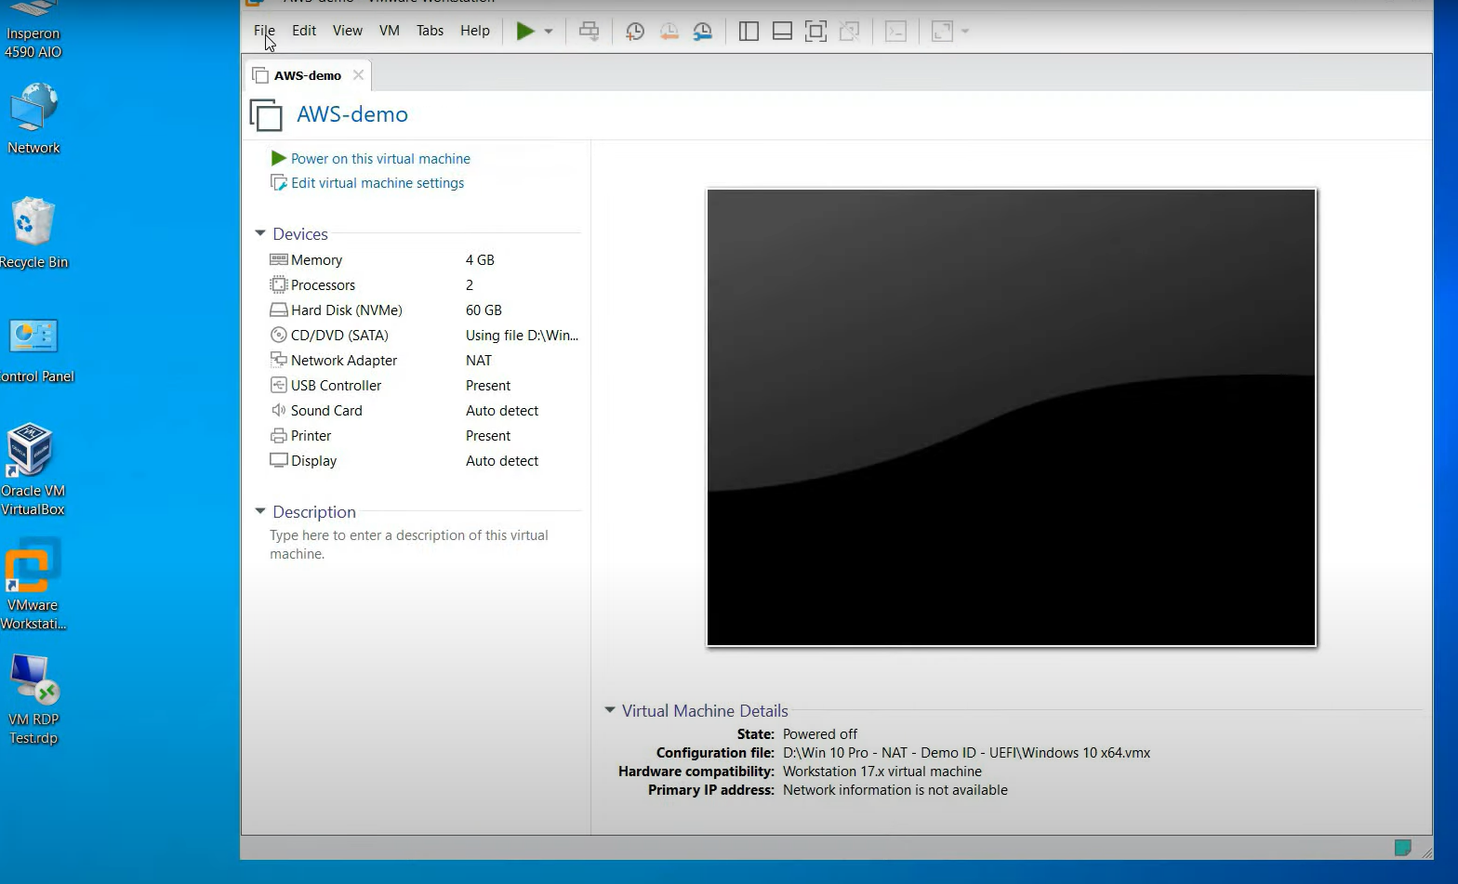Select the Sound Card device
Image resolution: width=1458 pixels, height=884 pixels.
[x=424, y=411]
